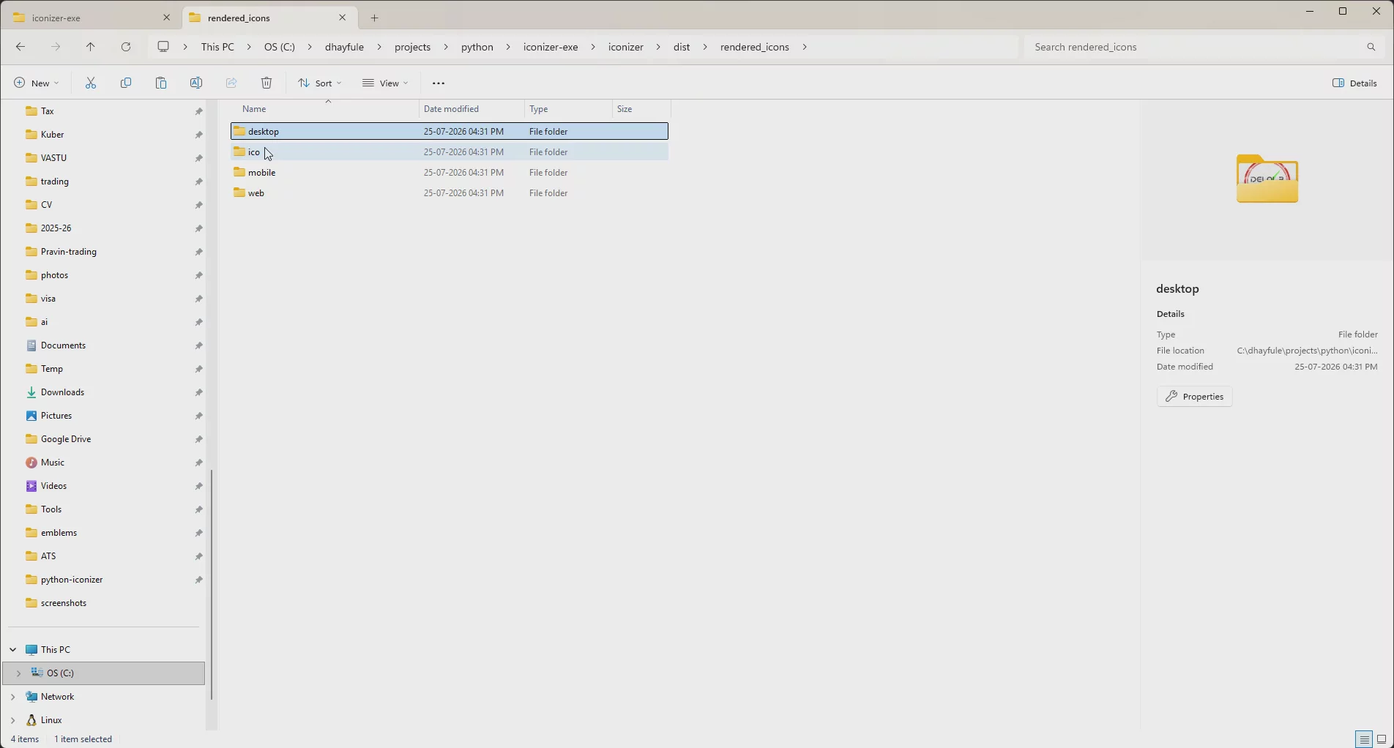Go up one folder level arrow
The width and height of the screenshot is (1394, 748).
91,47
